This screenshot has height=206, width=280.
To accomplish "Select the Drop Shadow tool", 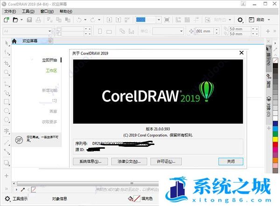I will click(x=7, y=163).
